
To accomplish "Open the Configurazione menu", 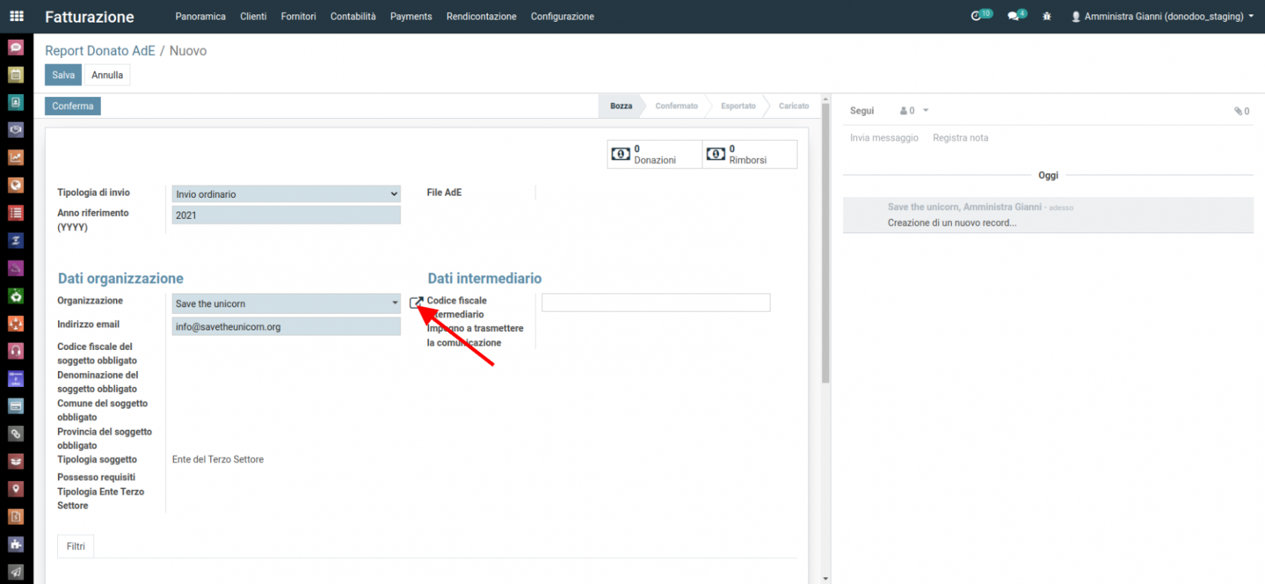I will pos(562,16).
